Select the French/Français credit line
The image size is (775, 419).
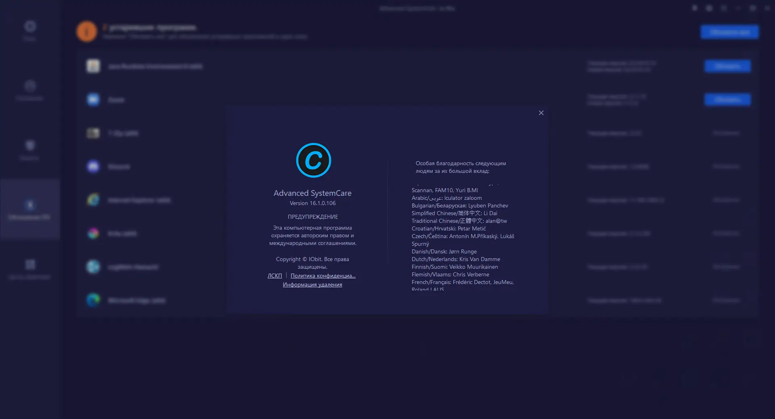(x=463, y=286)
